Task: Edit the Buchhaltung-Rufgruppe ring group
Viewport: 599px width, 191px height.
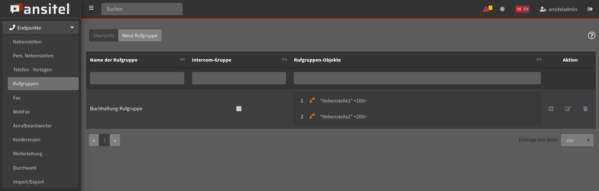Action: (x=568, y=109)
